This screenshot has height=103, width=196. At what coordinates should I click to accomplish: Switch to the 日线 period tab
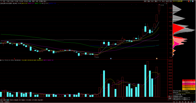[x=30, y=1]
